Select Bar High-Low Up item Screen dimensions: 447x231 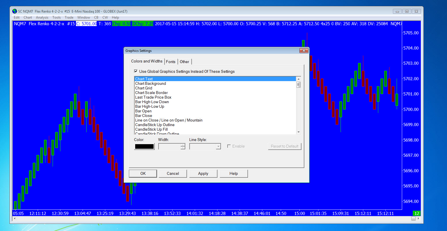coord(215,106)
